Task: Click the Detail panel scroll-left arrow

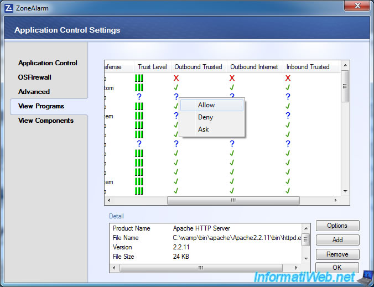Action: click(114, 268)
